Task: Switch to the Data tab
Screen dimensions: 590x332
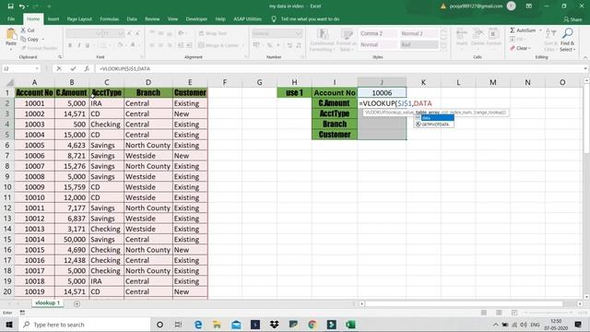Action: coord(132,18)
